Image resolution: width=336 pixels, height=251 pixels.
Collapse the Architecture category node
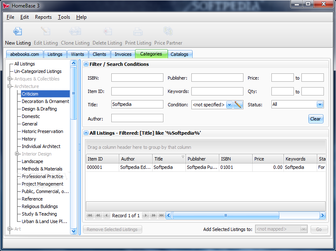click(9, 86)
